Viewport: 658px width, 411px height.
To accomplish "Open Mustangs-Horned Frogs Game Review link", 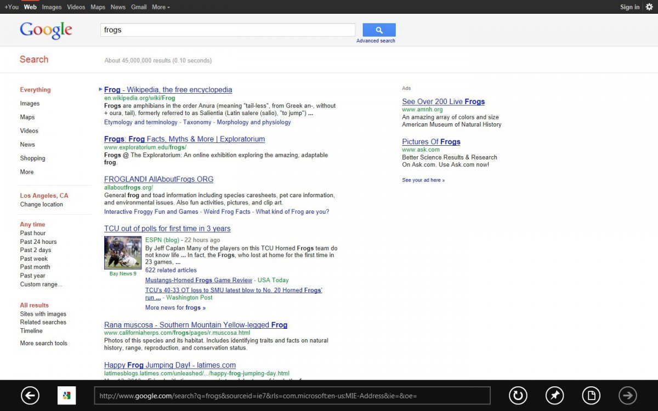I will 198,280.
